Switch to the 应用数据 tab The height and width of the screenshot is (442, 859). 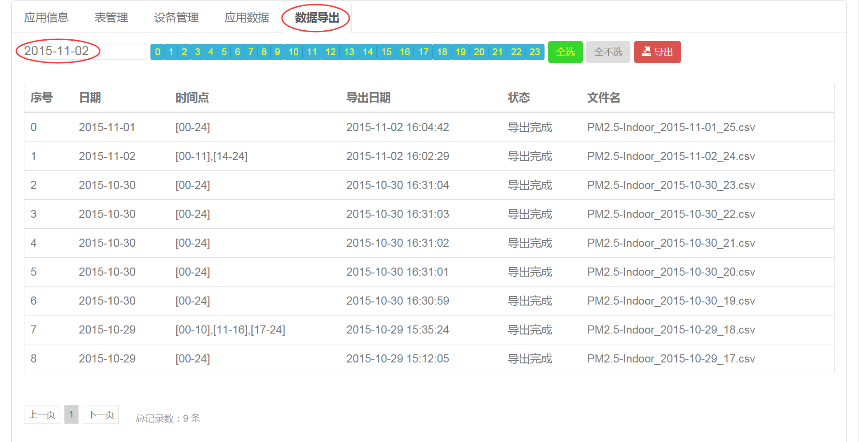tap(247, 18)
